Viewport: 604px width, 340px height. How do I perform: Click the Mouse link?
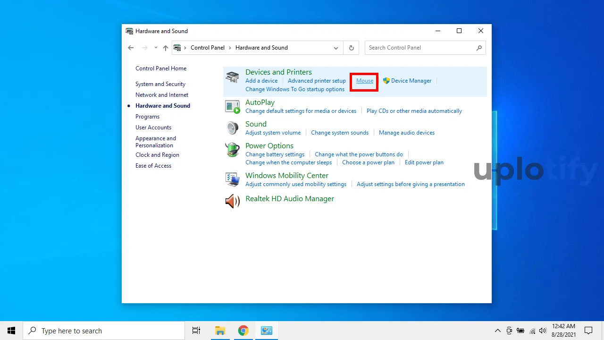coord(365,81)
